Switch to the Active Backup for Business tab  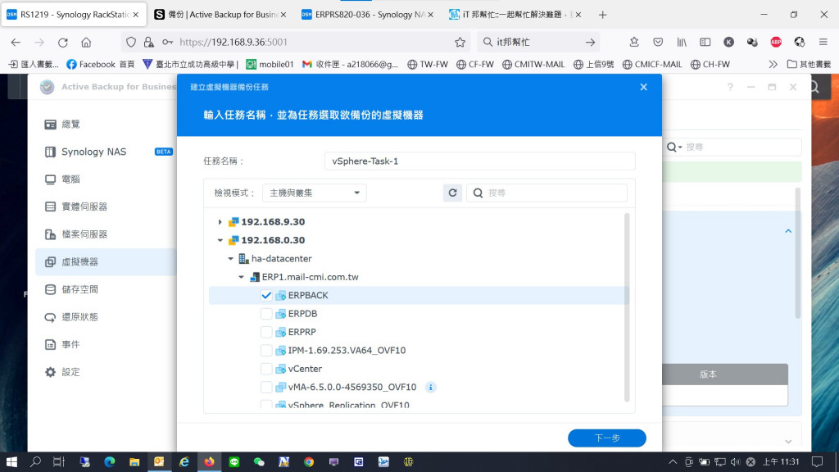coord(220,15)
